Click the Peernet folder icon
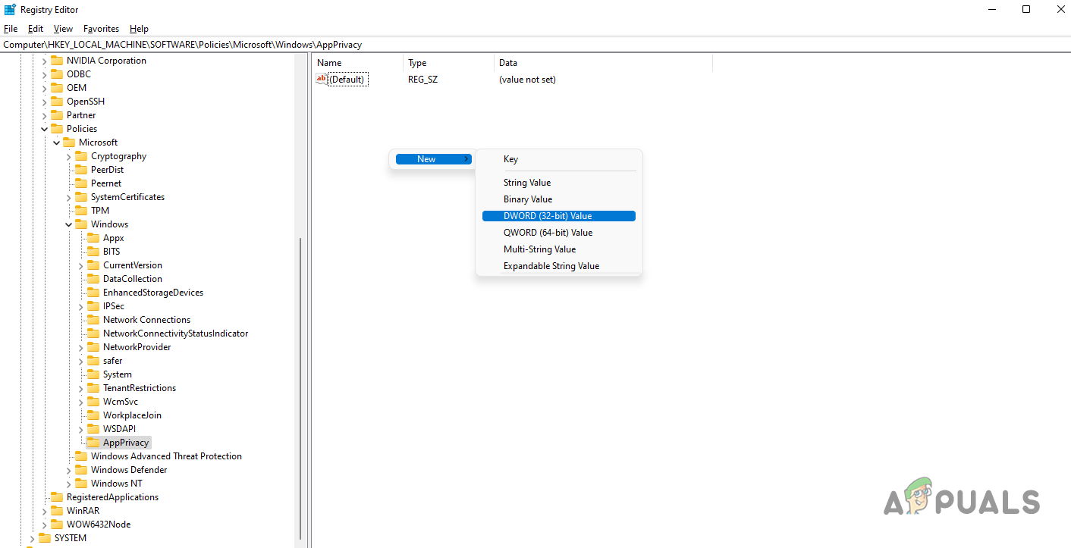Viewport: 1071px width, 548px height. coord(81,183)
